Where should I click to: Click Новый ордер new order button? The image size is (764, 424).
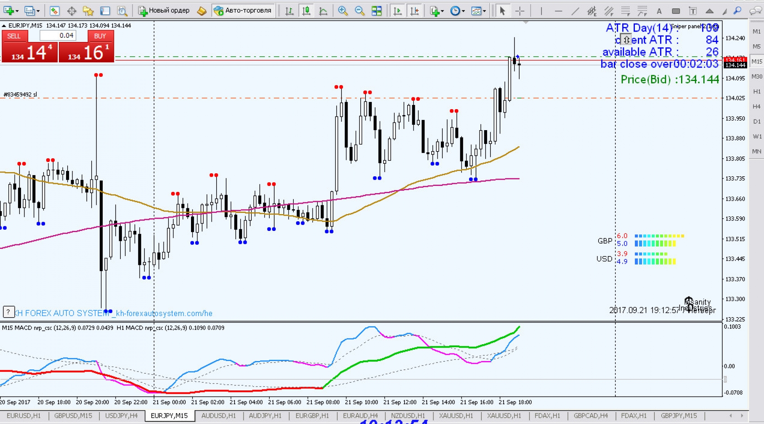[164, 10]
